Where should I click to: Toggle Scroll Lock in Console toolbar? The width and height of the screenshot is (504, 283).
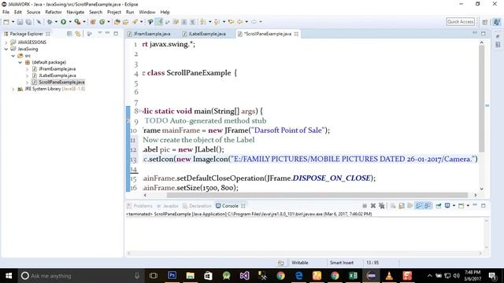[x=402, y=206]
